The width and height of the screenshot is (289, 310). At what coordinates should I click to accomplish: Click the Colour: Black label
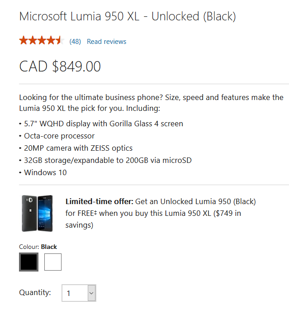(38, 247)
